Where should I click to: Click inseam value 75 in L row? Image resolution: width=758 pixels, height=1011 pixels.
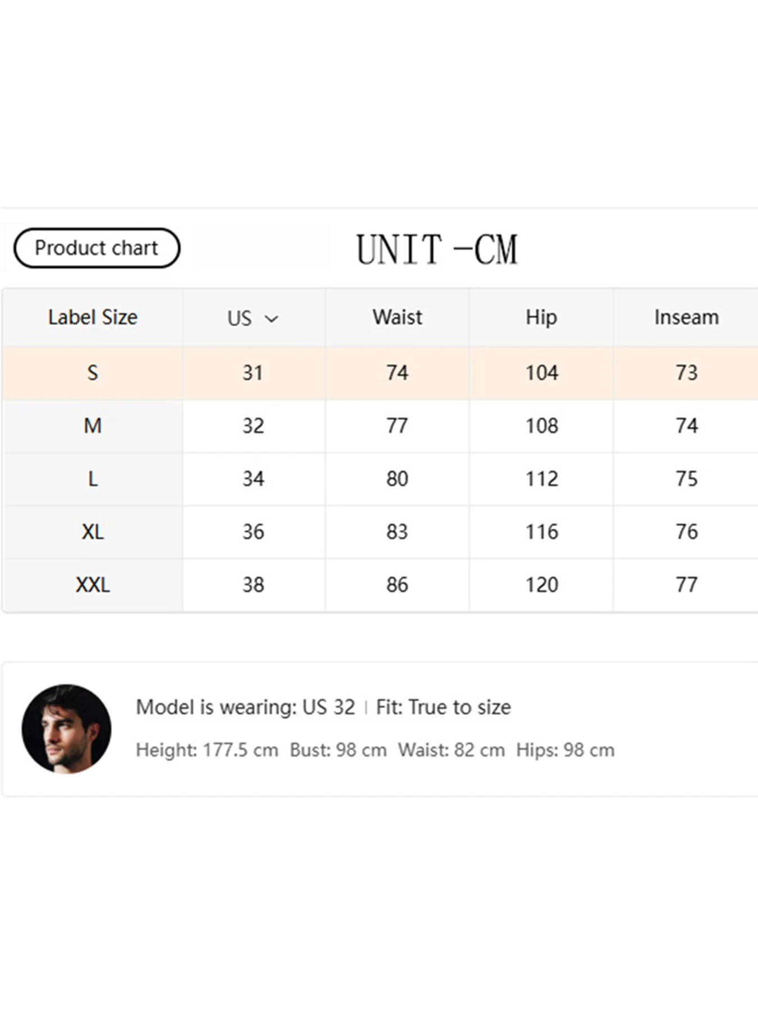(686, 479)
